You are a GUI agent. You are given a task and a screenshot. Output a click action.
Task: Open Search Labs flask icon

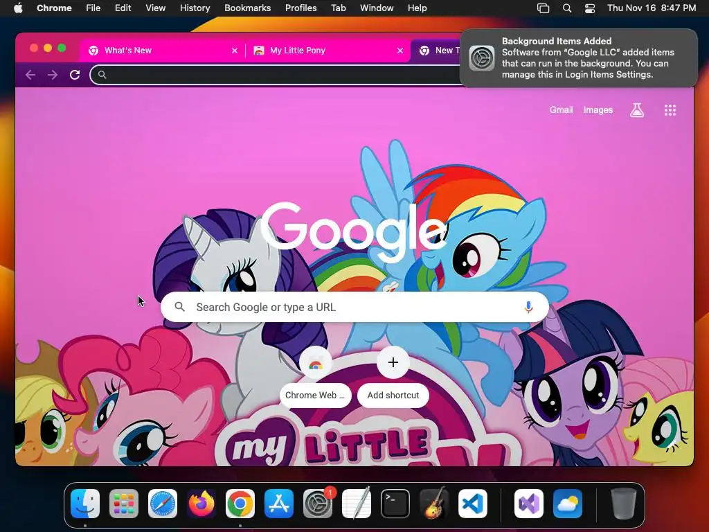(637, 110)
